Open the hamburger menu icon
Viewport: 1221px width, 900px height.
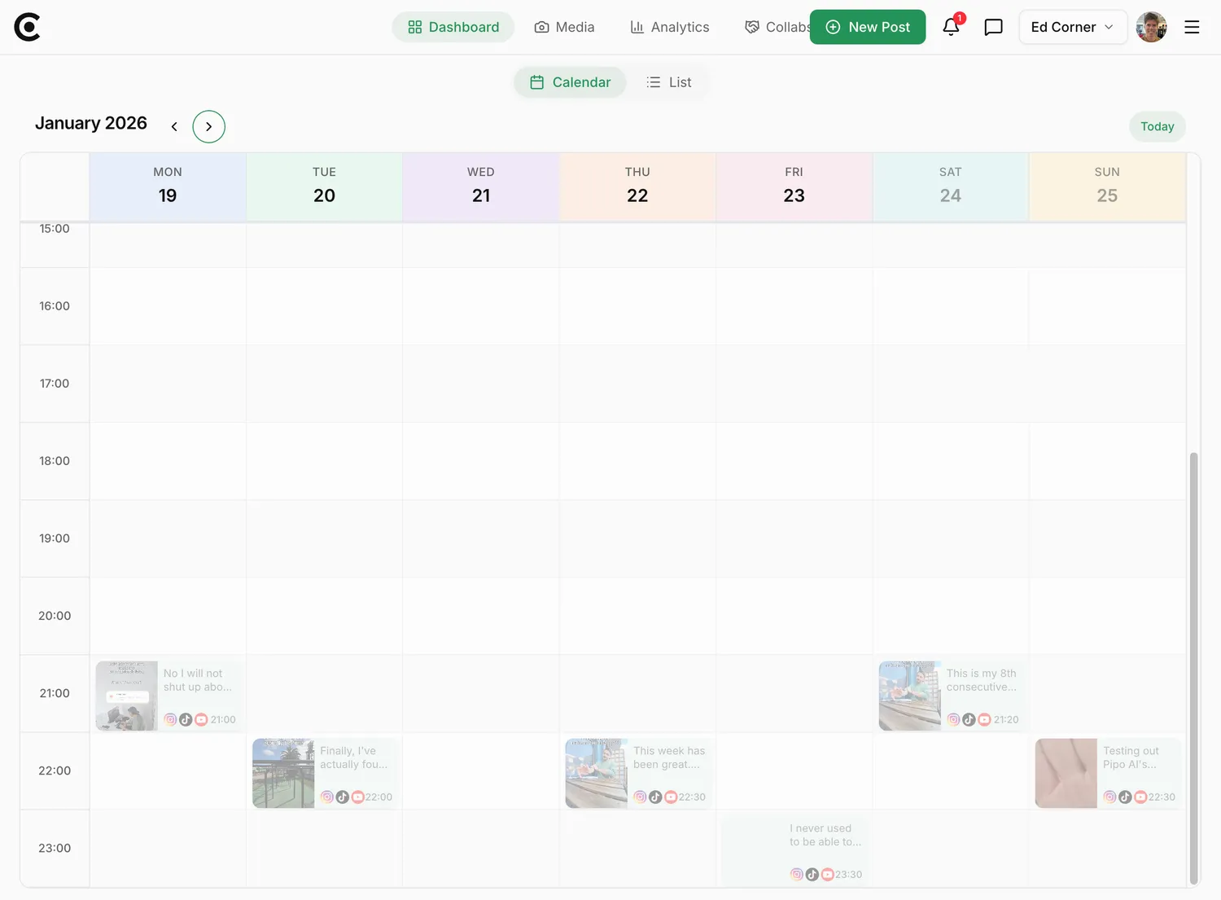click(x=1192, y=27)
